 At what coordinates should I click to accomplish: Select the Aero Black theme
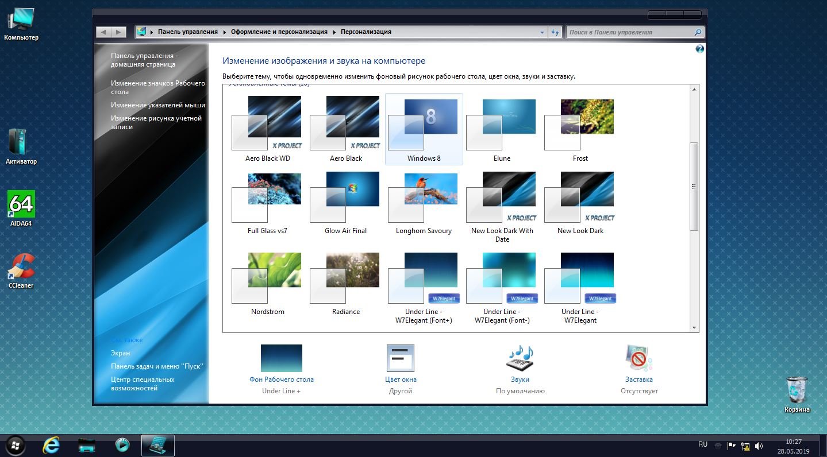coord(345,129)
